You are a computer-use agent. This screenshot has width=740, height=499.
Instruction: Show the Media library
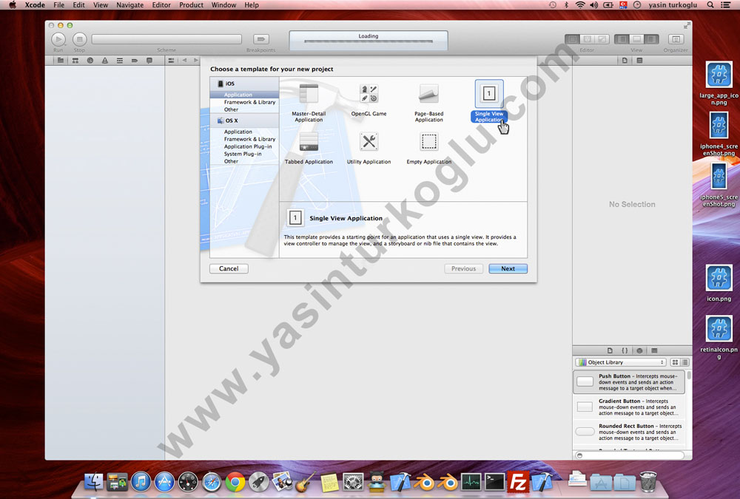click(x=654, y=350)
